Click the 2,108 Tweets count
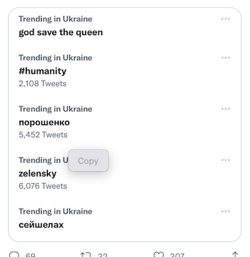250x257 pixels. 42,83
